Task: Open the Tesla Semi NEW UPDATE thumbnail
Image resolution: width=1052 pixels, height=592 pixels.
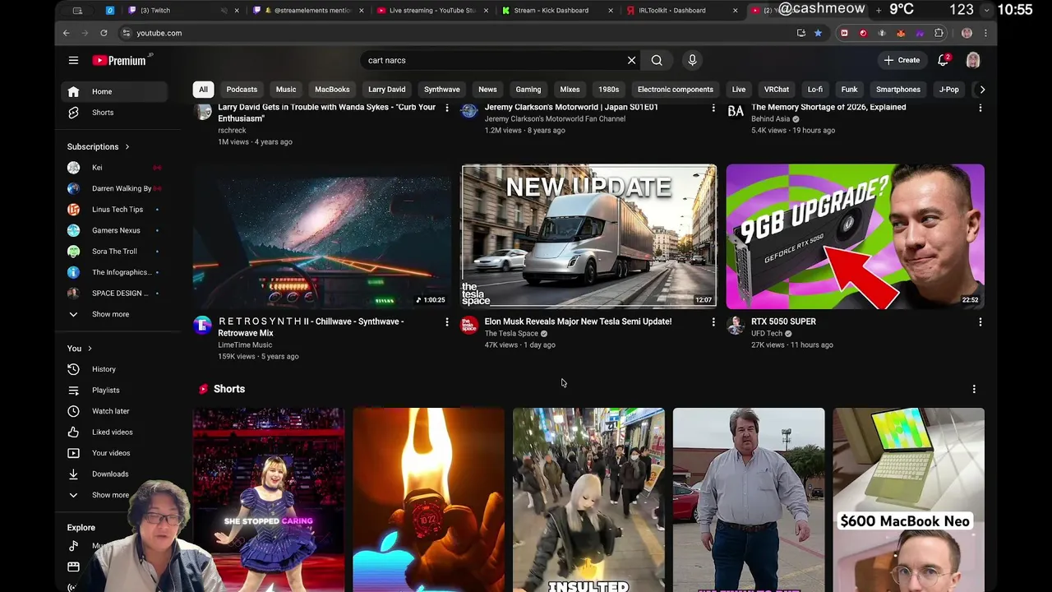Action: coord(588,237)
